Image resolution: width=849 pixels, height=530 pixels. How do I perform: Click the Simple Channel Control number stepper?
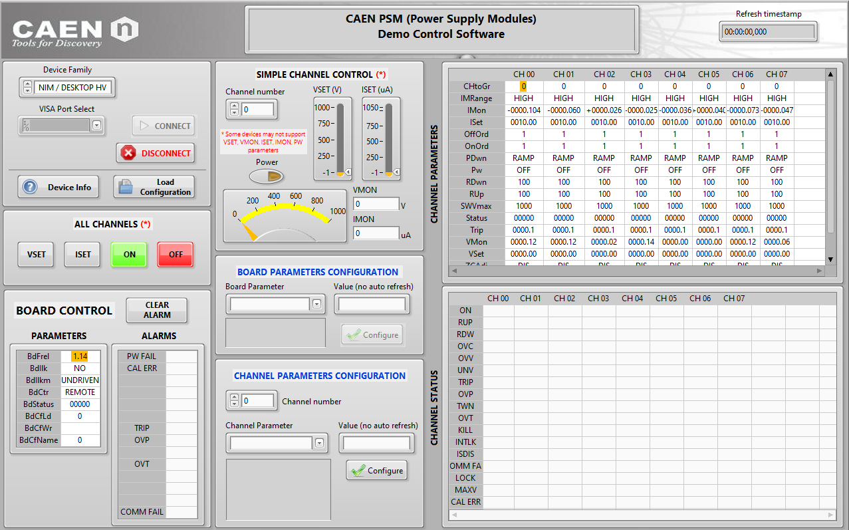click(234, 109)
